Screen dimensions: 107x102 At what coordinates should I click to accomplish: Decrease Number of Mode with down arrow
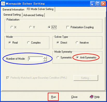[45, 60]
